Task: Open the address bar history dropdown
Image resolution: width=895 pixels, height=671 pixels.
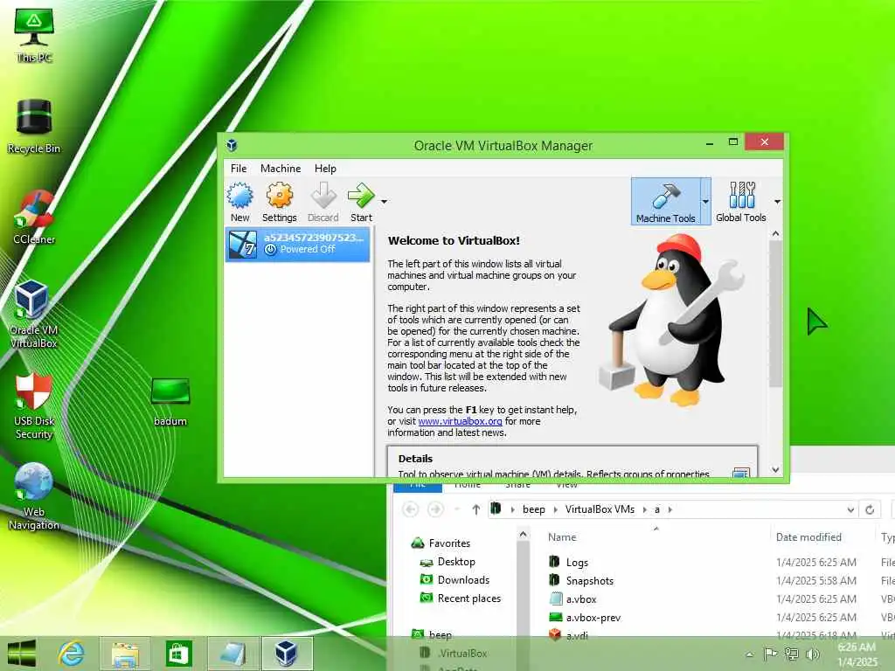Action: [x=850, y=509]
